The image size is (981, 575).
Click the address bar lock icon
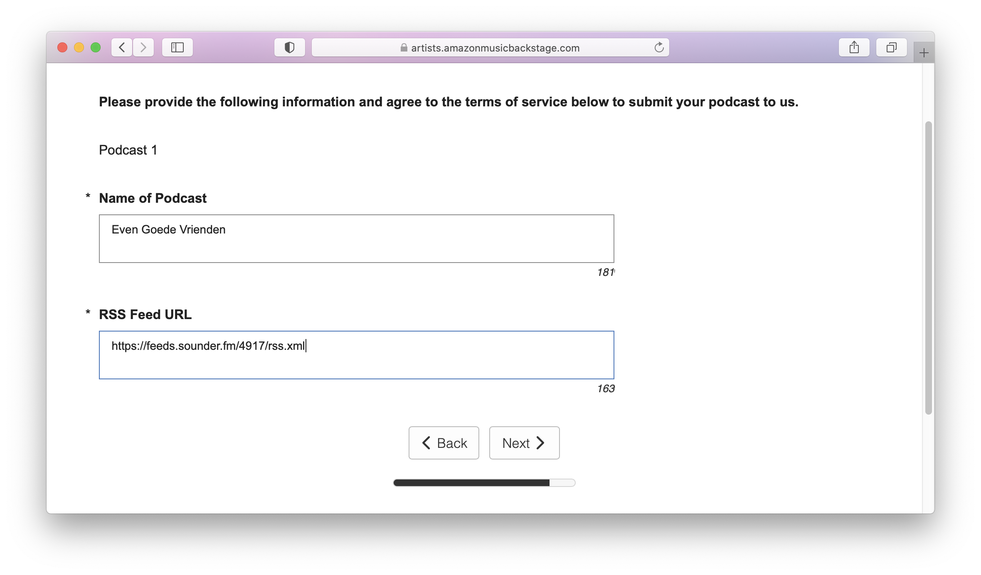coord(404,48)
